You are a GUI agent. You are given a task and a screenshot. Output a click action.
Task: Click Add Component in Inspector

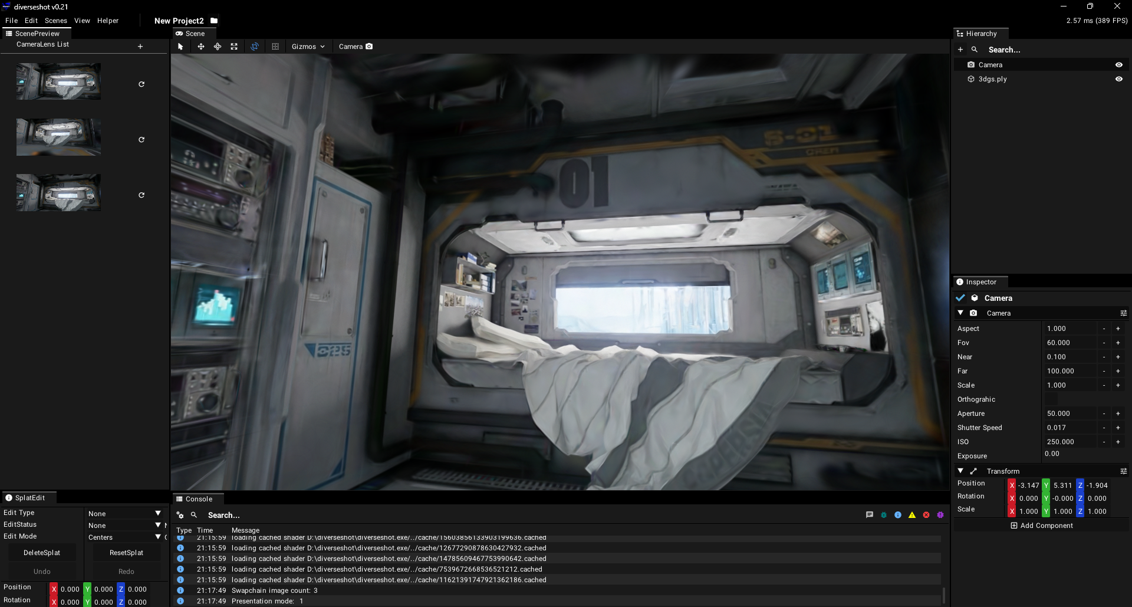coord(1041,526)
